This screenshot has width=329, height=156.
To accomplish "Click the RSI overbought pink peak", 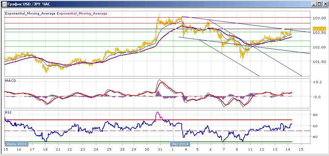I will pos(158,113).
